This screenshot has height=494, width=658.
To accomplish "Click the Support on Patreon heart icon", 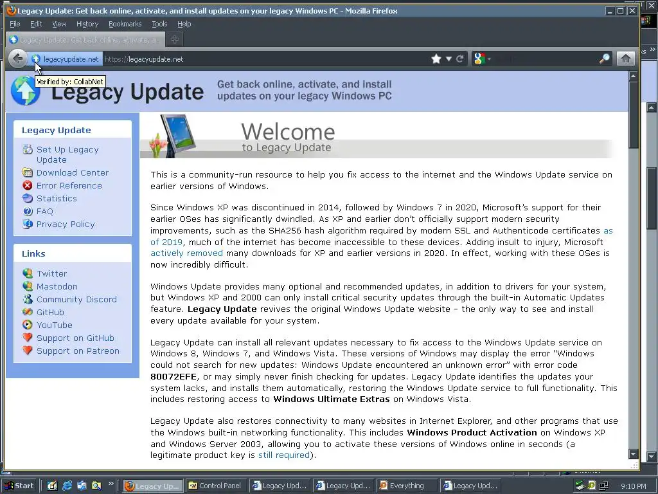I will click(28, 351).
